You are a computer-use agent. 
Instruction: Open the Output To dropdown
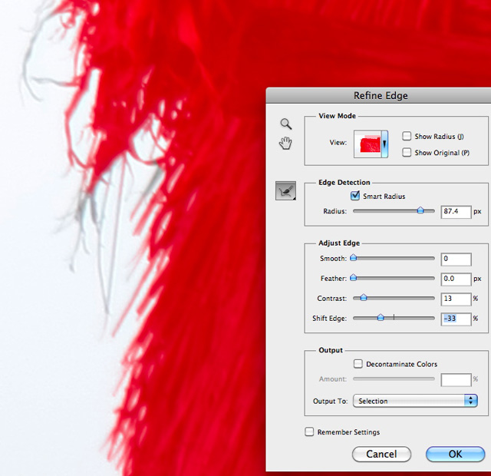[x=415, y=401]
